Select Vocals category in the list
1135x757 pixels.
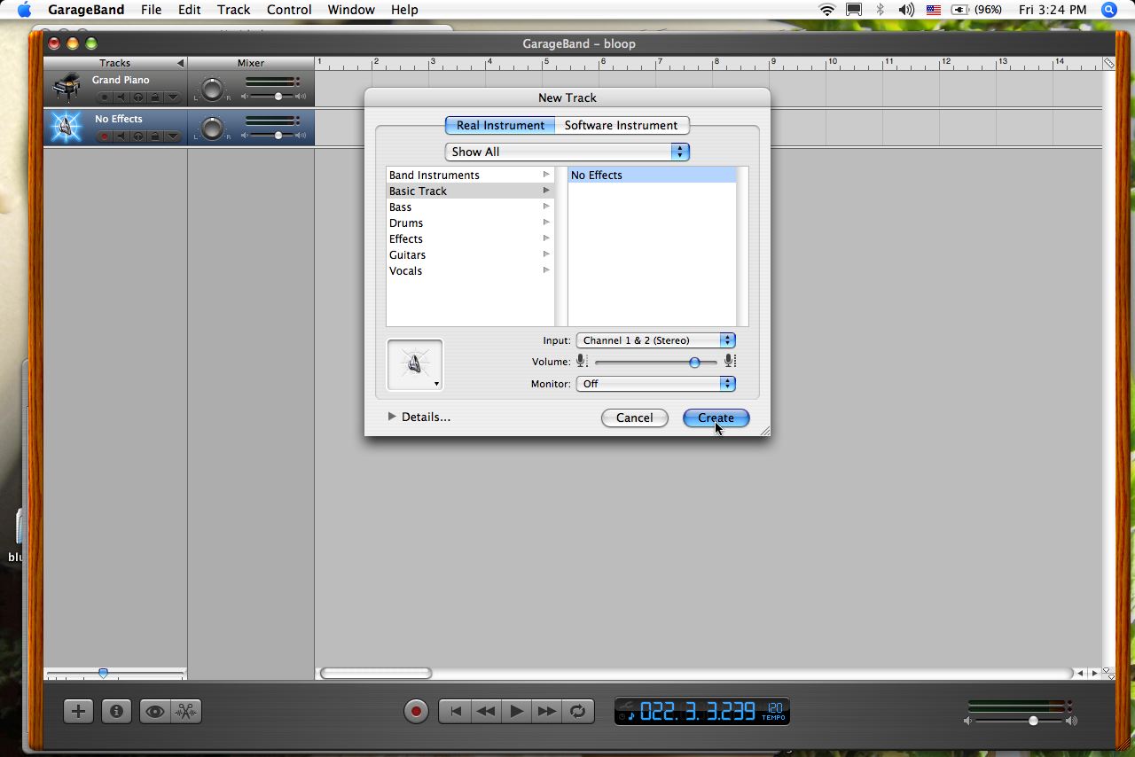470,270
